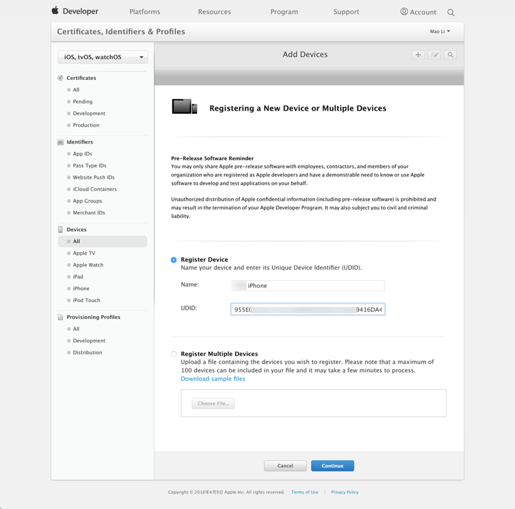Open Merchant IDs
The height and width of the screenshot is (509, 515).
pos(89,213)
